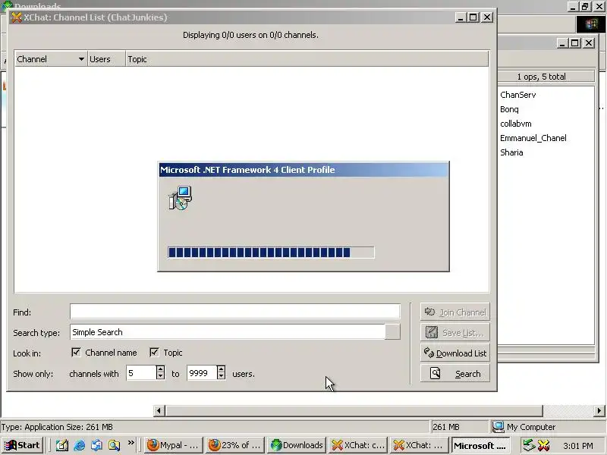Click the '1 ops, 5 total' label
This screenshot has height=455, width=607.
[x=542, y=77]
